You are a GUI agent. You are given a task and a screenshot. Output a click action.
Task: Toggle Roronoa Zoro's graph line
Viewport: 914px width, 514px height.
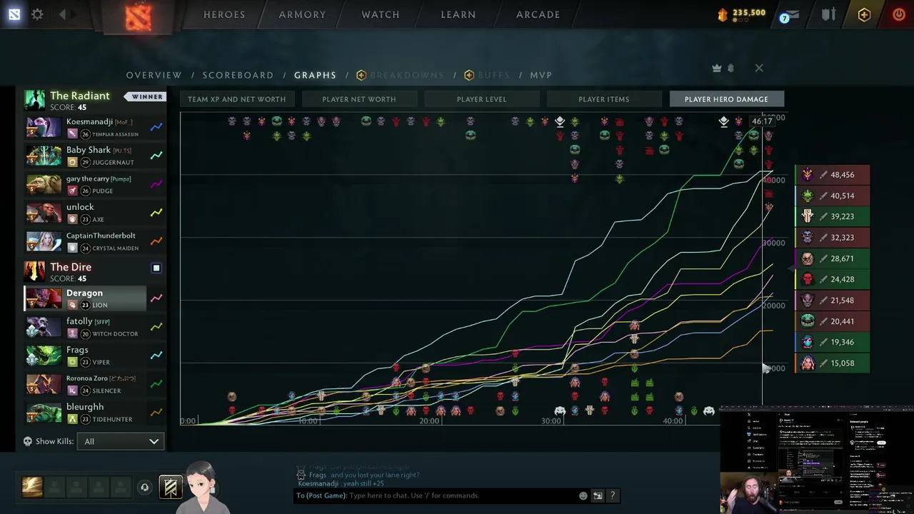click(156, 383)
